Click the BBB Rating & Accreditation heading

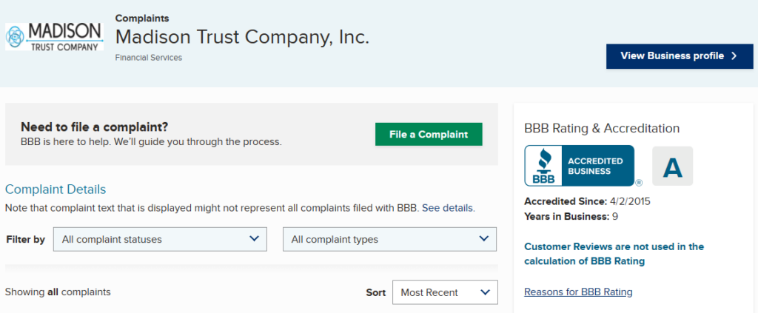coord(602,128)
